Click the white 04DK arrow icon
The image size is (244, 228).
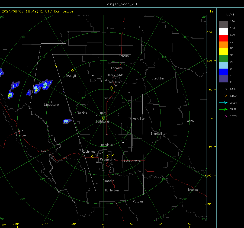click(x=223, y=89)
